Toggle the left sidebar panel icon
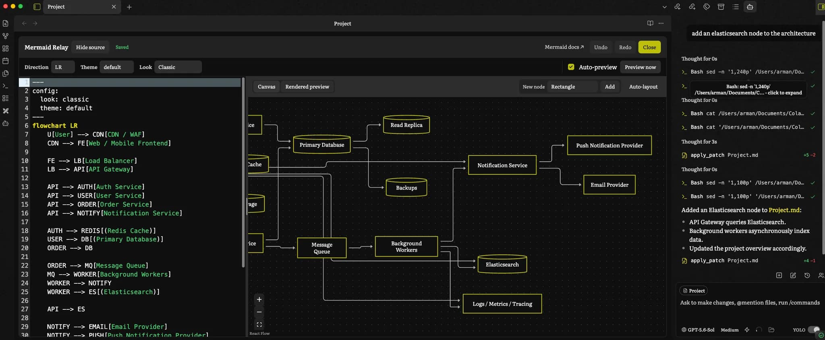This screenshot has width=825, height=340. coord(37,7)
